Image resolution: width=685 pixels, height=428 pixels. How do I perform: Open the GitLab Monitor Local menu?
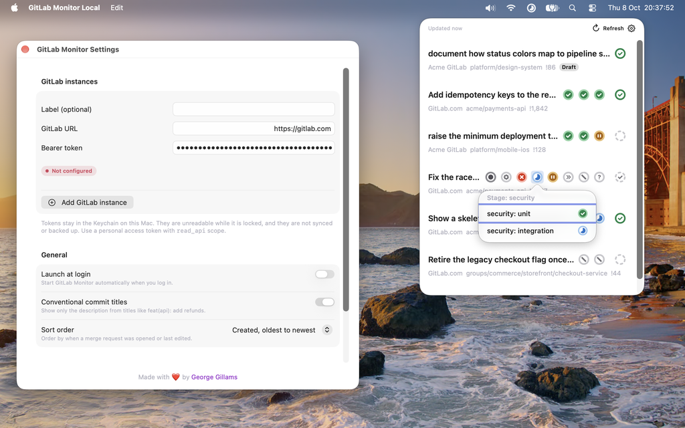[64, 8]
